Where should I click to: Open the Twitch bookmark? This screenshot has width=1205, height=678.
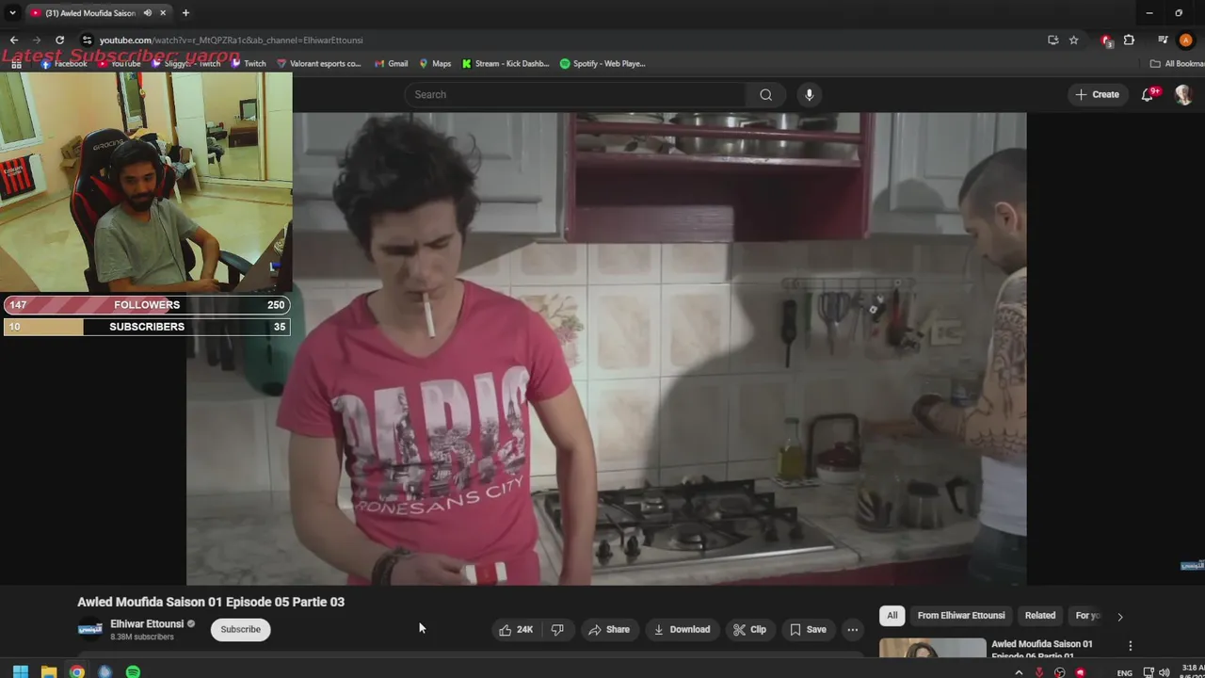pyautogui.click(x=249, y=63)
